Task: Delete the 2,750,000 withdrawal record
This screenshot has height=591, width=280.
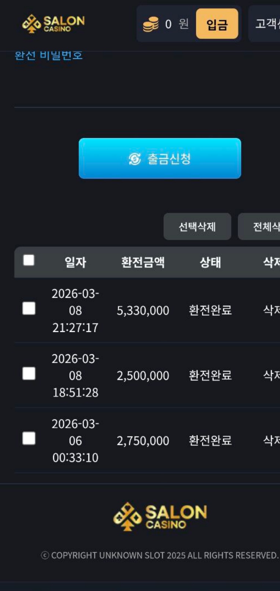Action: click(x=271, y=440)
